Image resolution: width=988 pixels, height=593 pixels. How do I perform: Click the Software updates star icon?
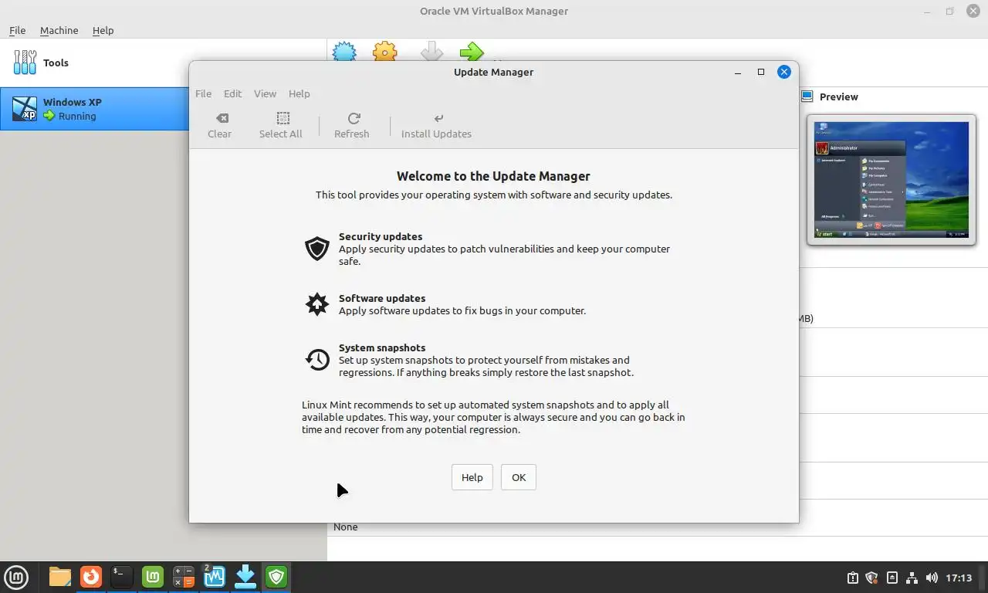[317, 304]
